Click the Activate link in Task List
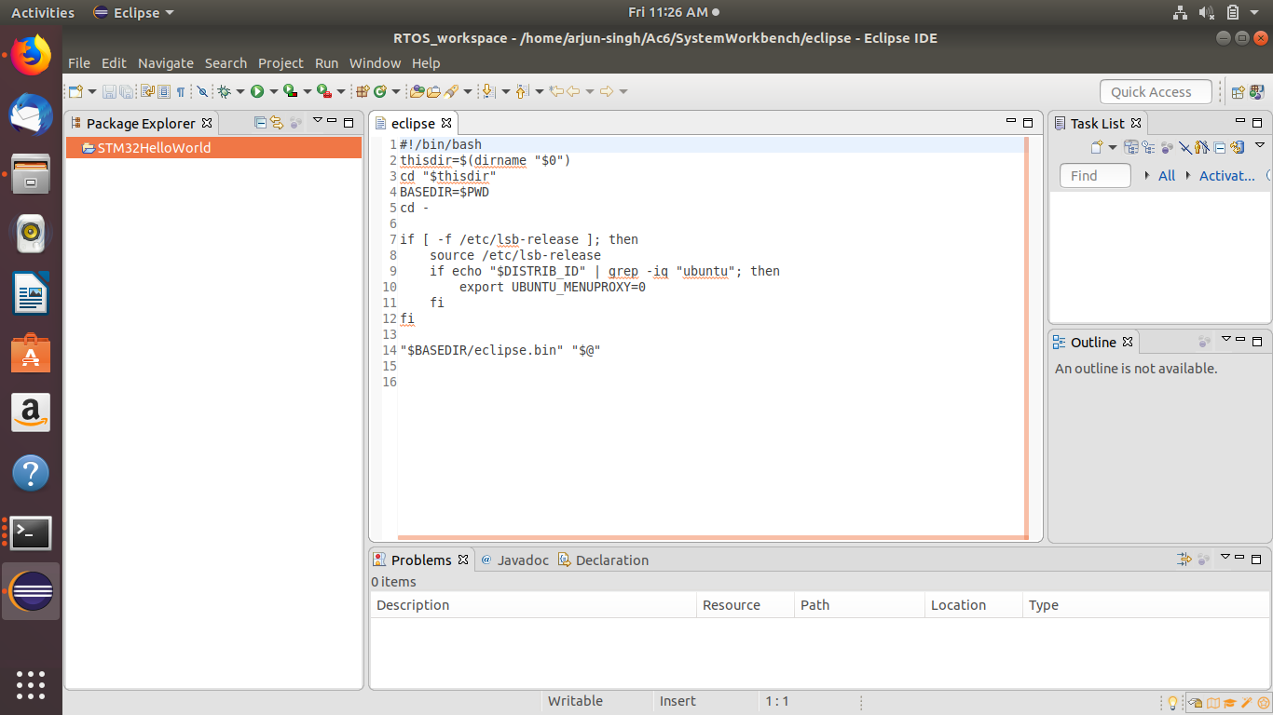The width and height of the screenshot is (1273, 715). coord(1226,175)
